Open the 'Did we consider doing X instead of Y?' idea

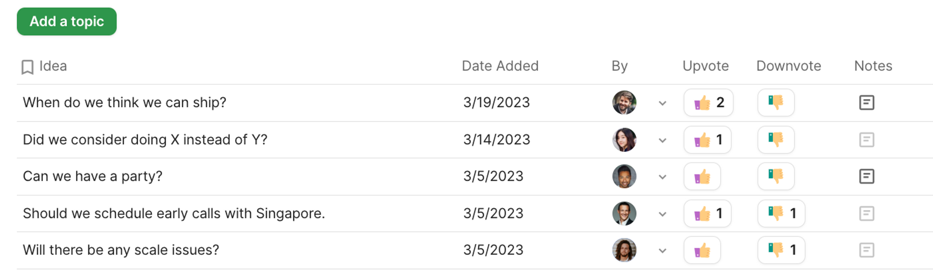point(145,140)
